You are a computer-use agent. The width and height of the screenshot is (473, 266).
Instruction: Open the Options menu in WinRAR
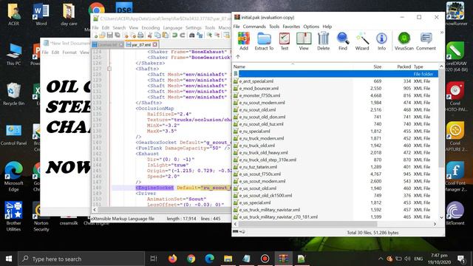pos(311,27)
